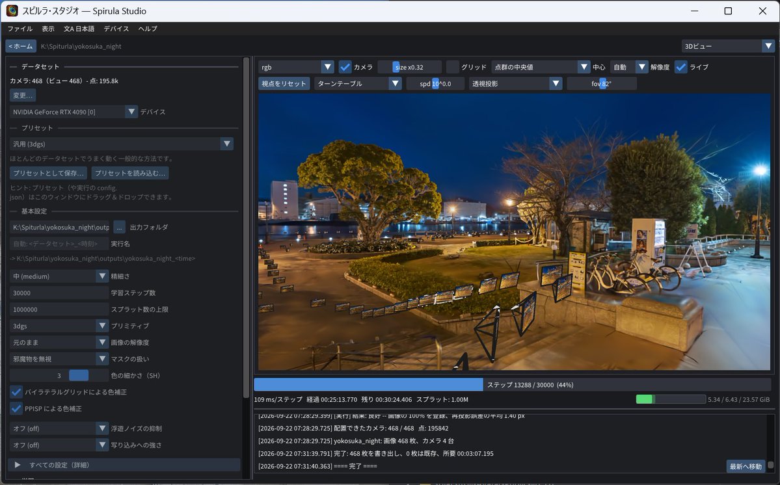Click the 実行名 run name field
780x485 pixels.
[59, 244]
